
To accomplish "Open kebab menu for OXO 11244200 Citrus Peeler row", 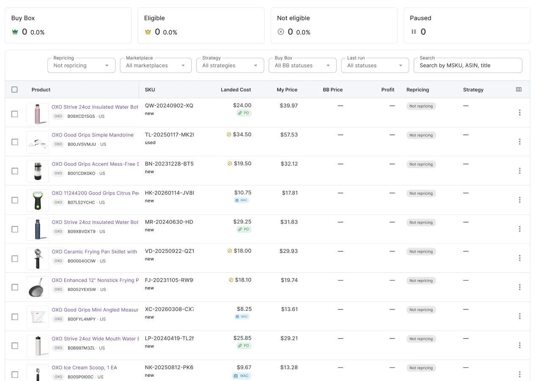I will point(520,200).
